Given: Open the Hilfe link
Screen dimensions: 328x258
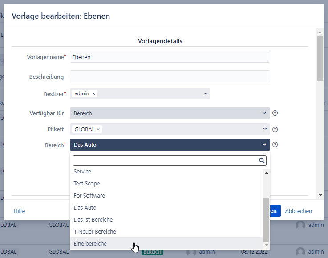Looking at the screenshot, I should point(19,211).
